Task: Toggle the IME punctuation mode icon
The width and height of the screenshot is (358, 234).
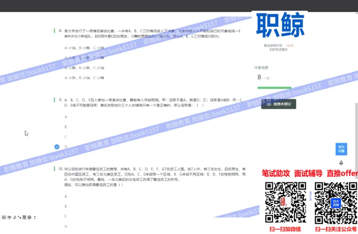Action: coord(19,217)
